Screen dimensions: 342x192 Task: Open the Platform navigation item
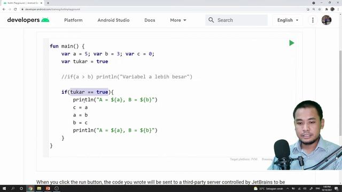(x=73, y=20)
